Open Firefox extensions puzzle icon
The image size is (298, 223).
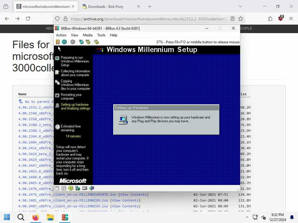pyautogui.click(x=270, y=19)
